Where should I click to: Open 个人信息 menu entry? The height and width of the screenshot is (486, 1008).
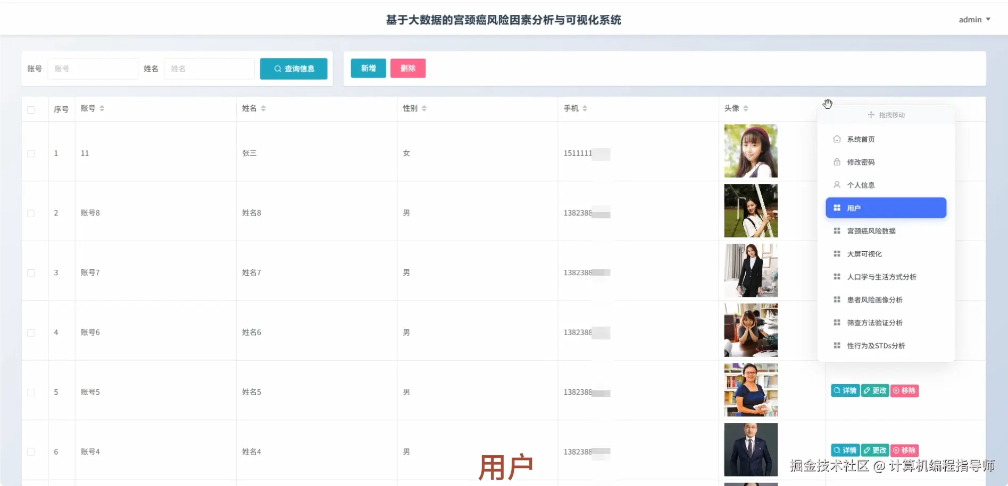pos(886,185)
